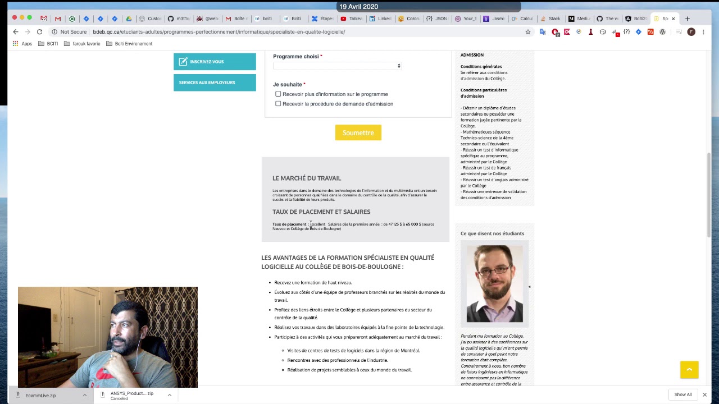This screenshot has height=404, width=719.
Task: Switch to the Jasmine tab
Action: pos(494,19)
